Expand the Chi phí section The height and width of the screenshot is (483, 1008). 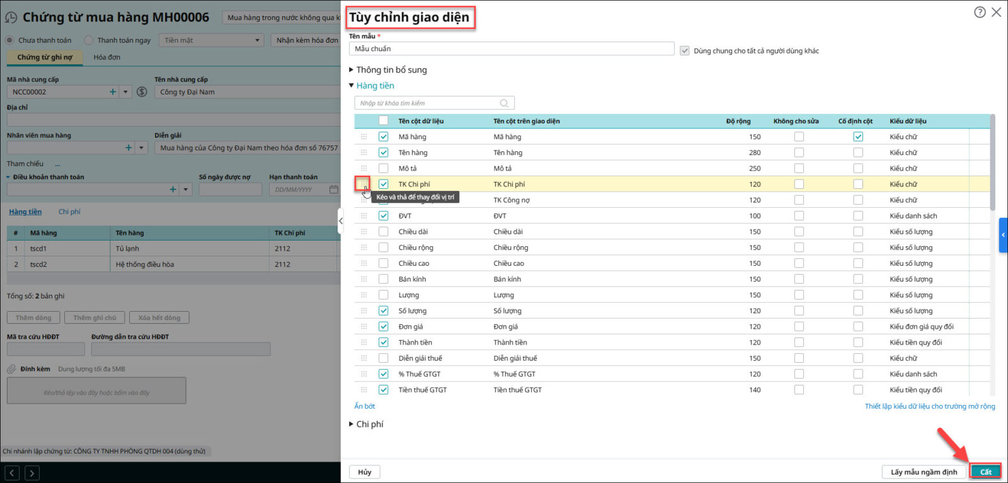point(352,424)
